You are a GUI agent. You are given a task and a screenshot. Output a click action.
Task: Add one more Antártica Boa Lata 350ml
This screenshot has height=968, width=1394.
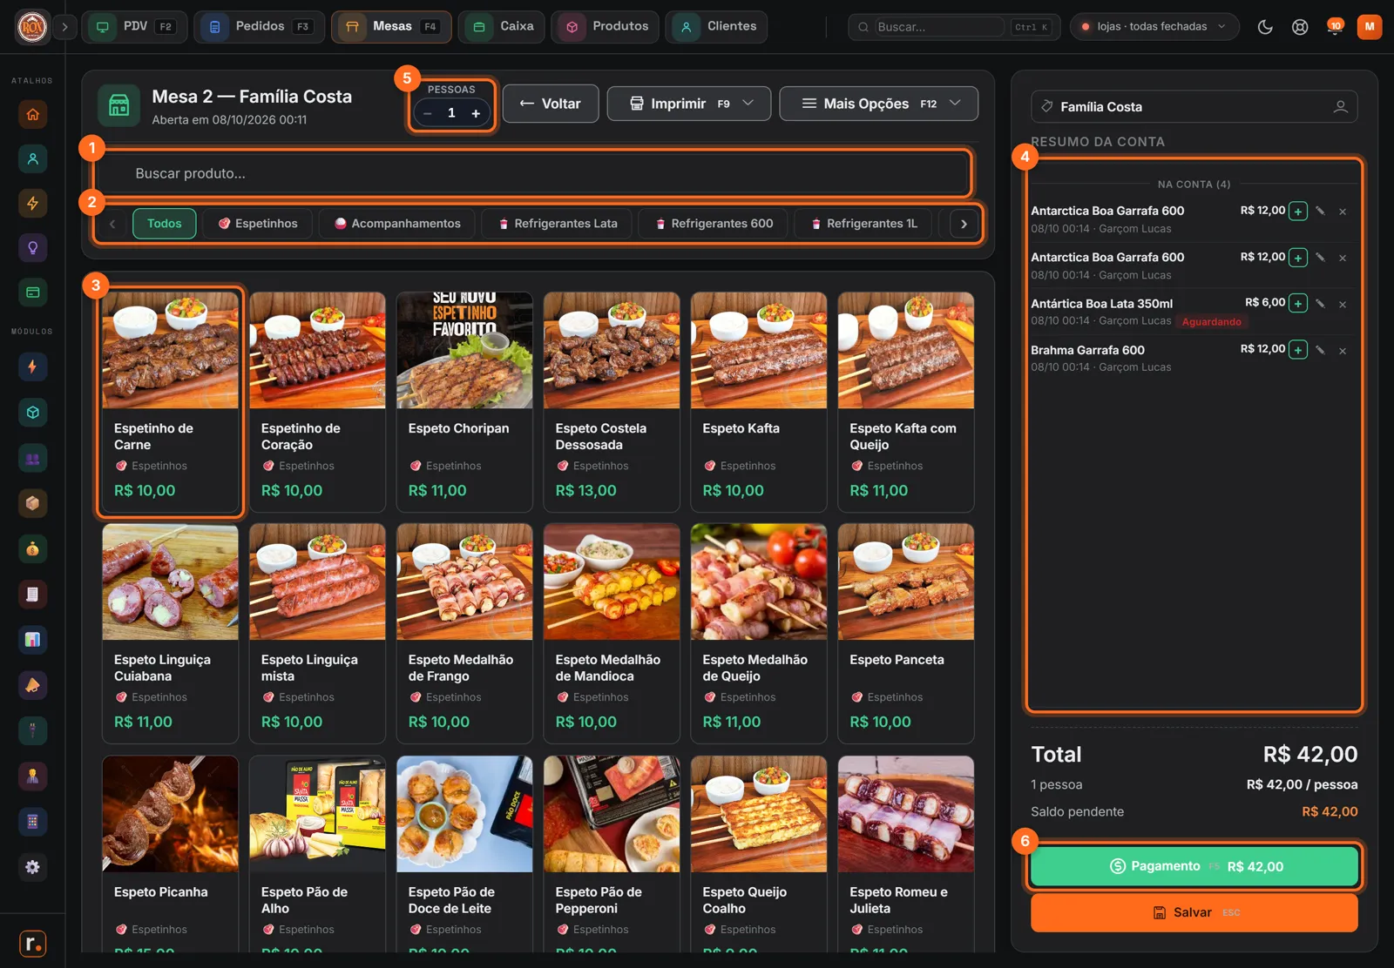1298,304
